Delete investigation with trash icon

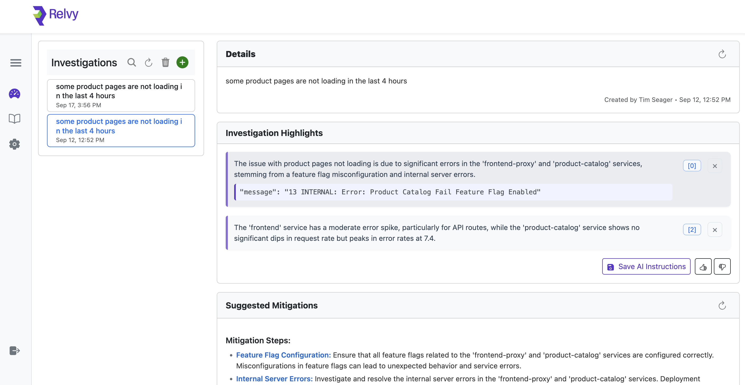[x=165, y=63]
